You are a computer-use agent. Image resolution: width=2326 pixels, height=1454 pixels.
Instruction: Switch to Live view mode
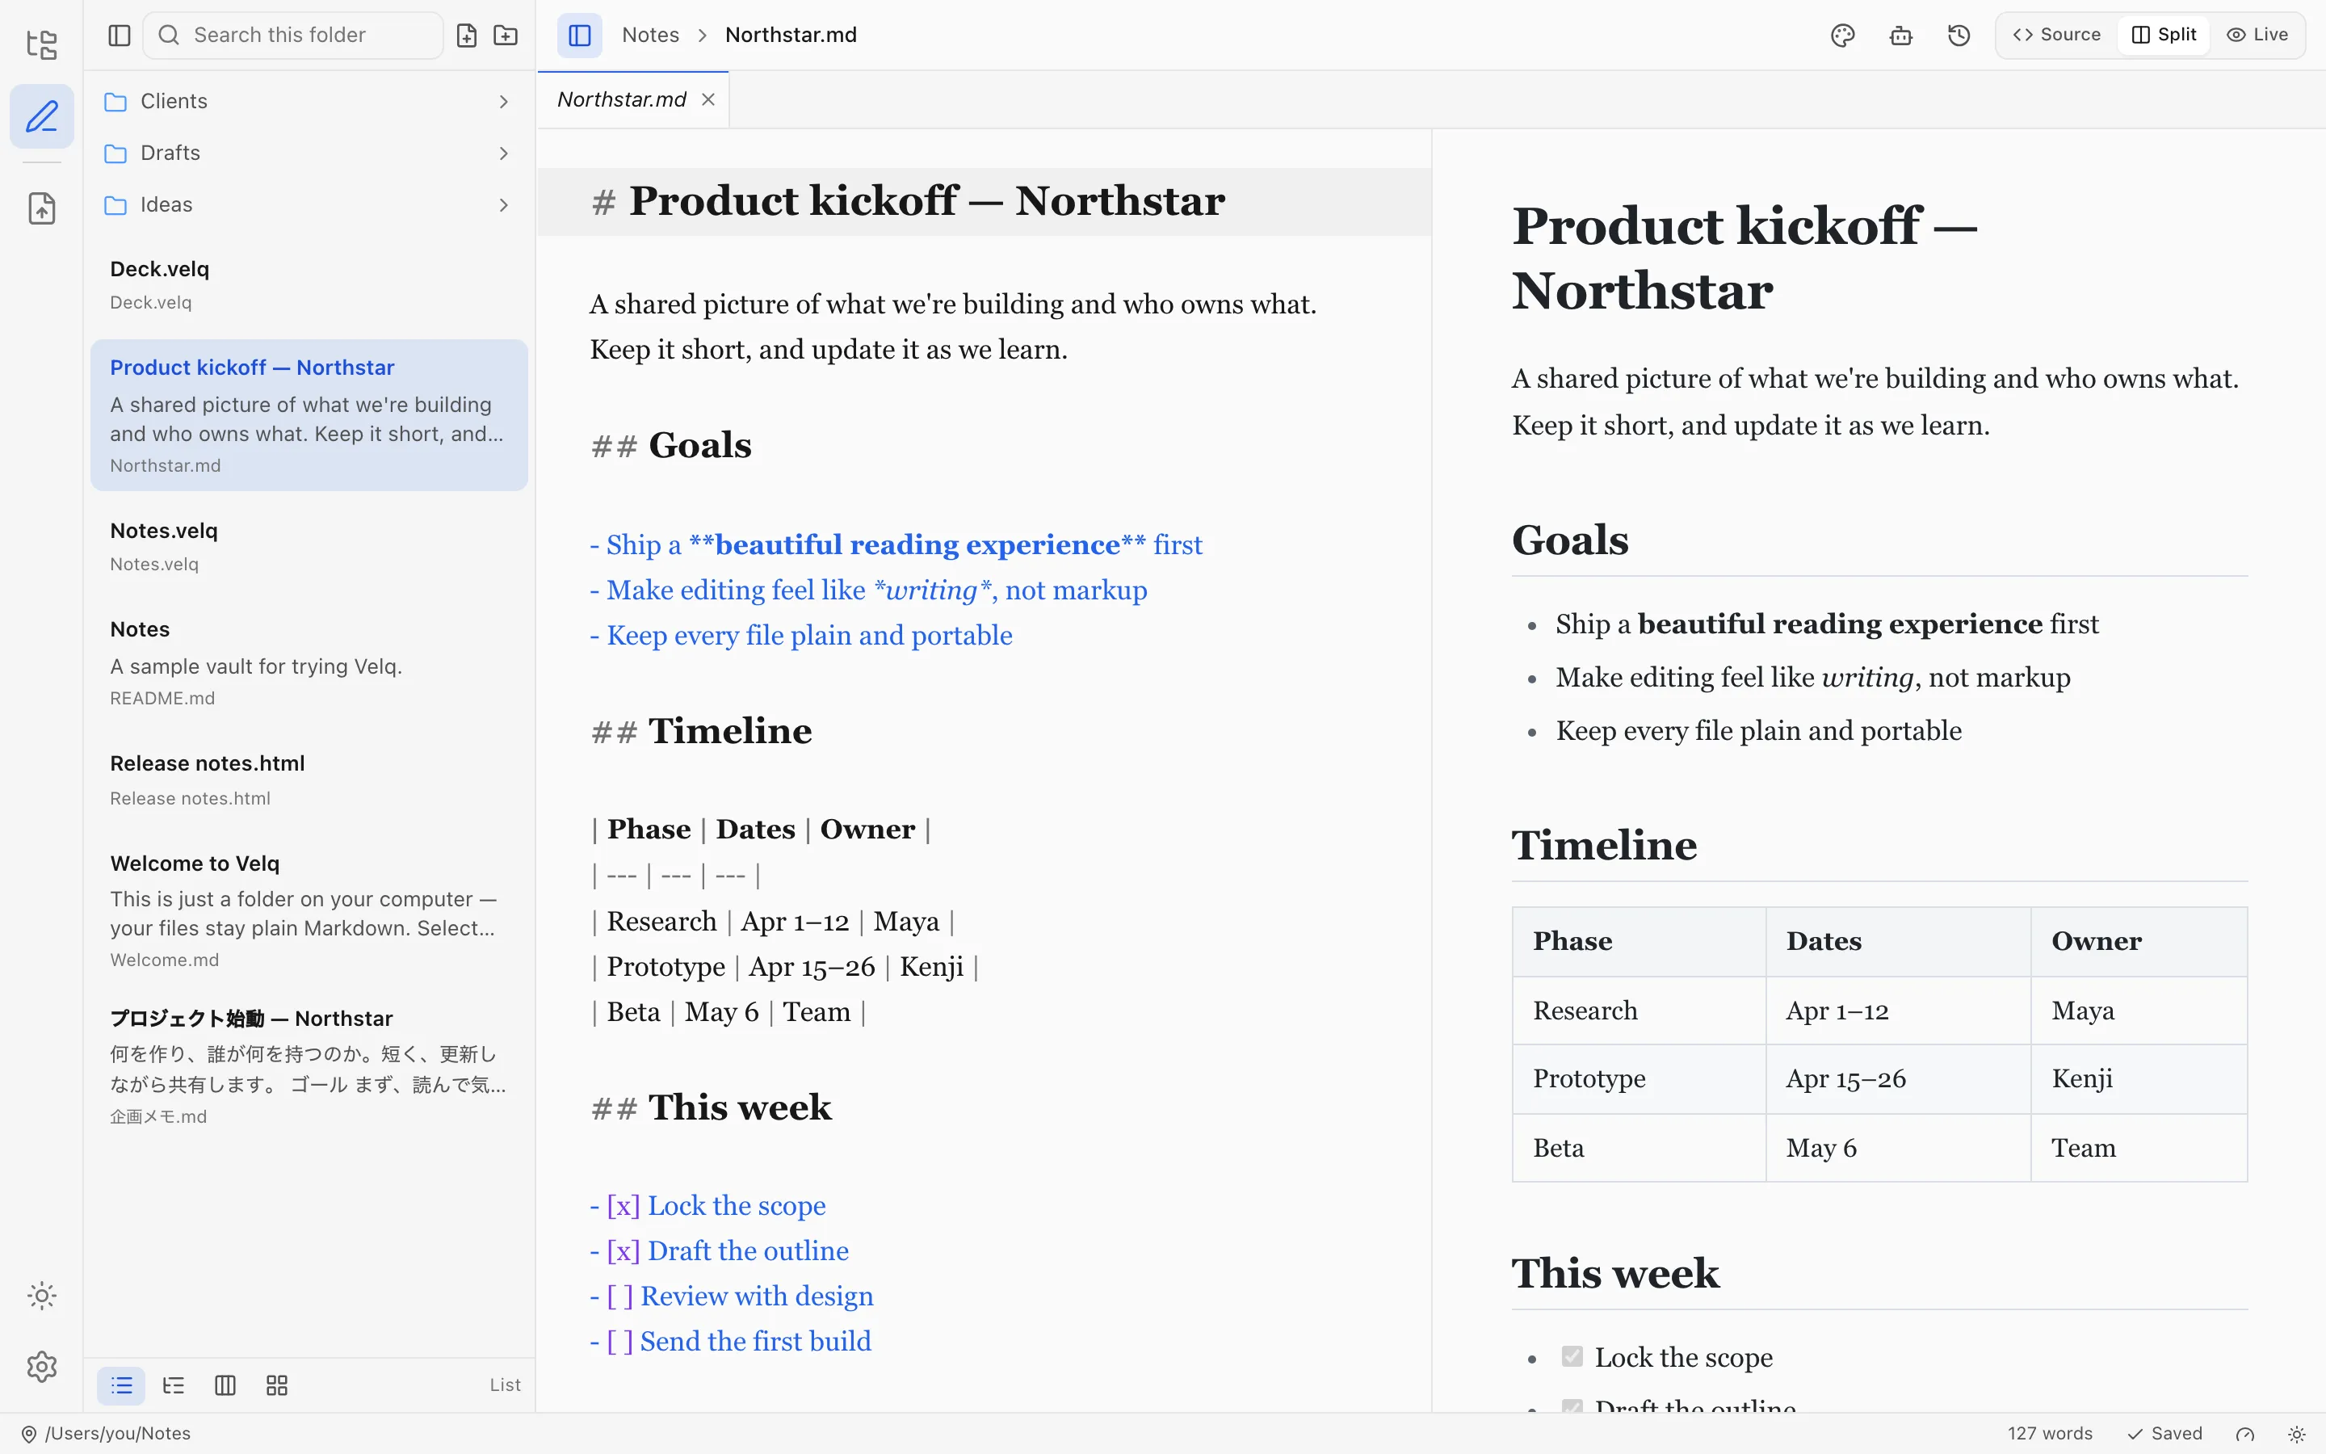click(x=2258, y=36)
